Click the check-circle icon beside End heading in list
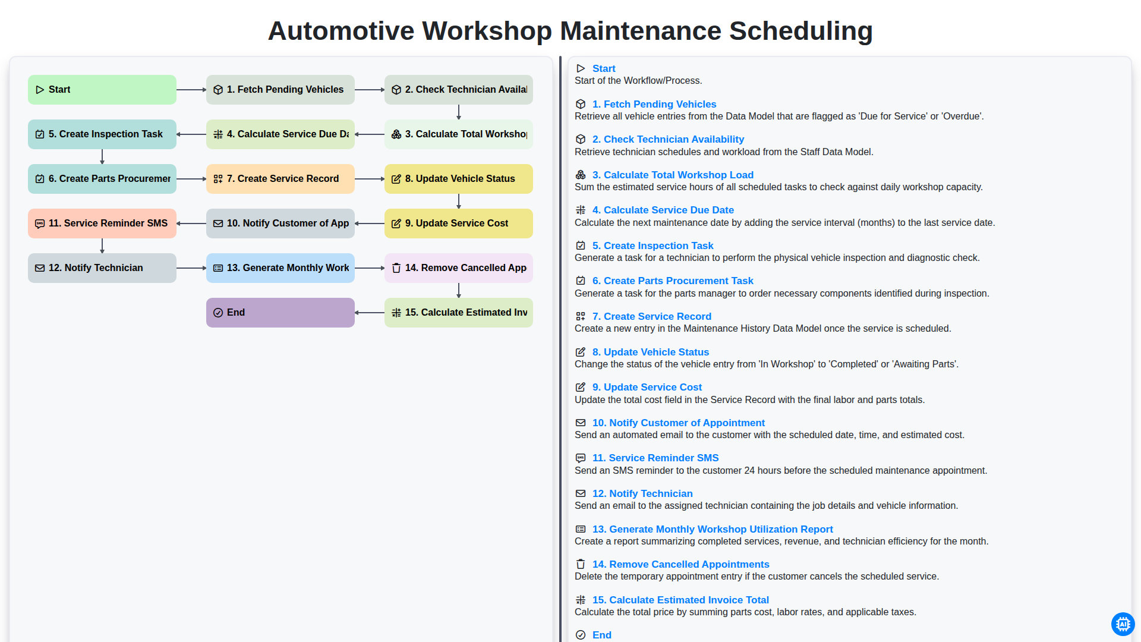 581,635
